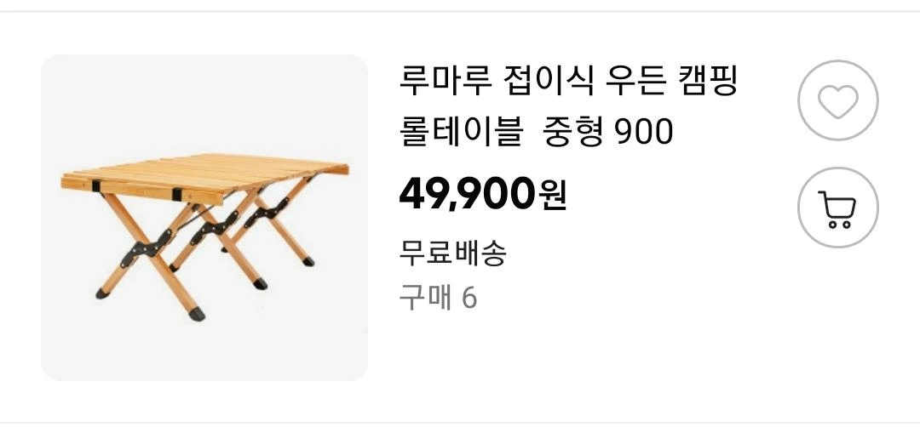Click the 49,900원 price
The height and width of the screenshot is (427, 920).
(482, 195)
